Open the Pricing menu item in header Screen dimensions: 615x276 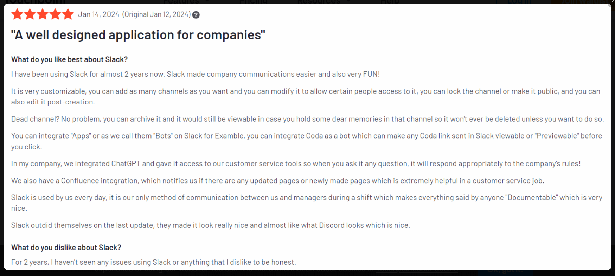coord(253,1)
